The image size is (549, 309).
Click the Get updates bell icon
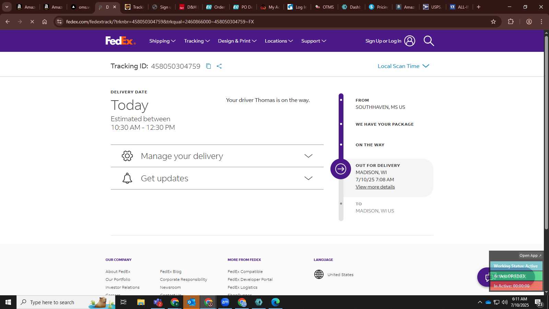click(127, 178)
